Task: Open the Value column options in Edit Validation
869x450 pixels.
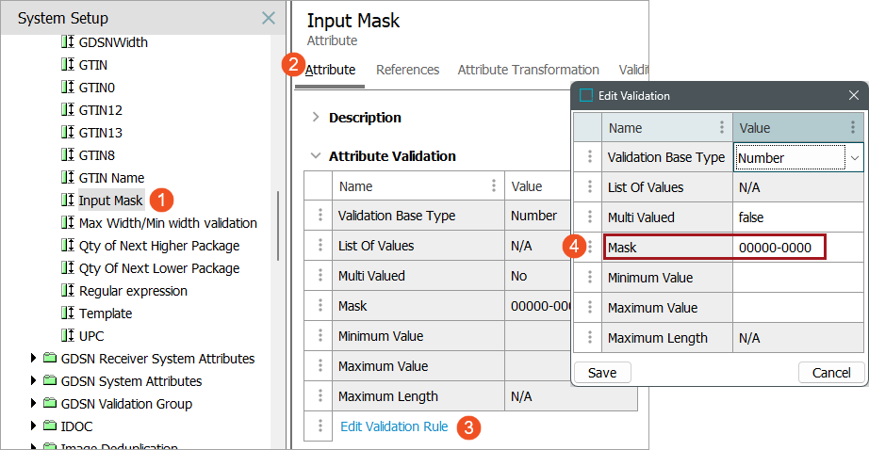Action: point(852,128)
